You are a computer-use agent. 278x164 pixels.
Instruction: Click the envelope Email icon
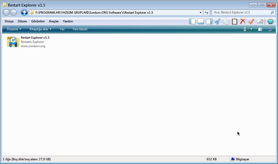260,21
